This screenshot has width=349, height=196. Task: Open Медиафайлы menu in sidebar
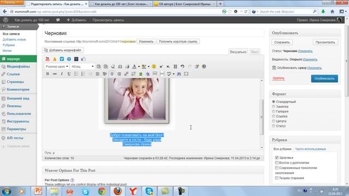(x=18, y=66)
